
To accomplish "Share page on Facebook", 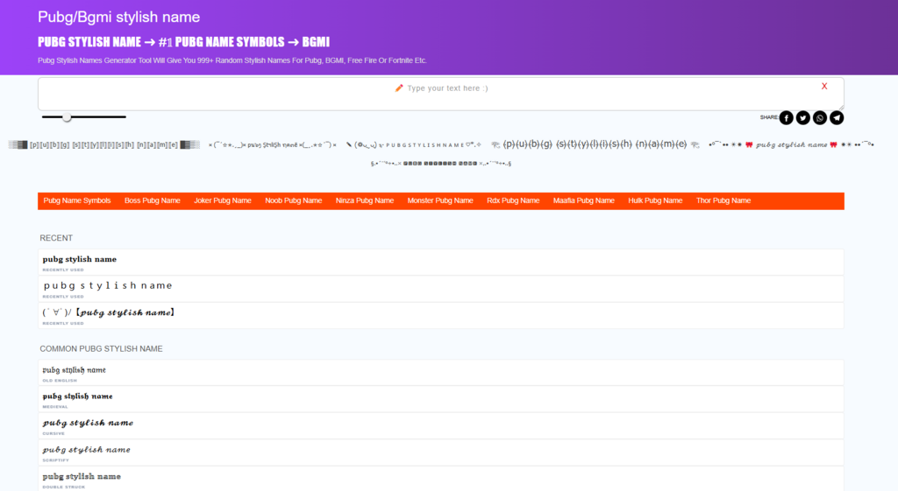I will [x=786, y=118].
